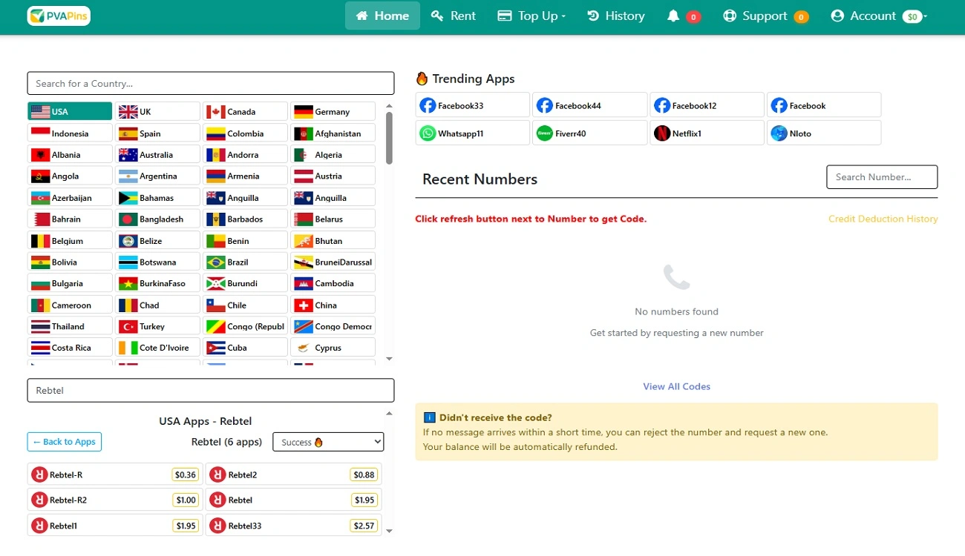Open the View All Codes link

coord(677,386)
